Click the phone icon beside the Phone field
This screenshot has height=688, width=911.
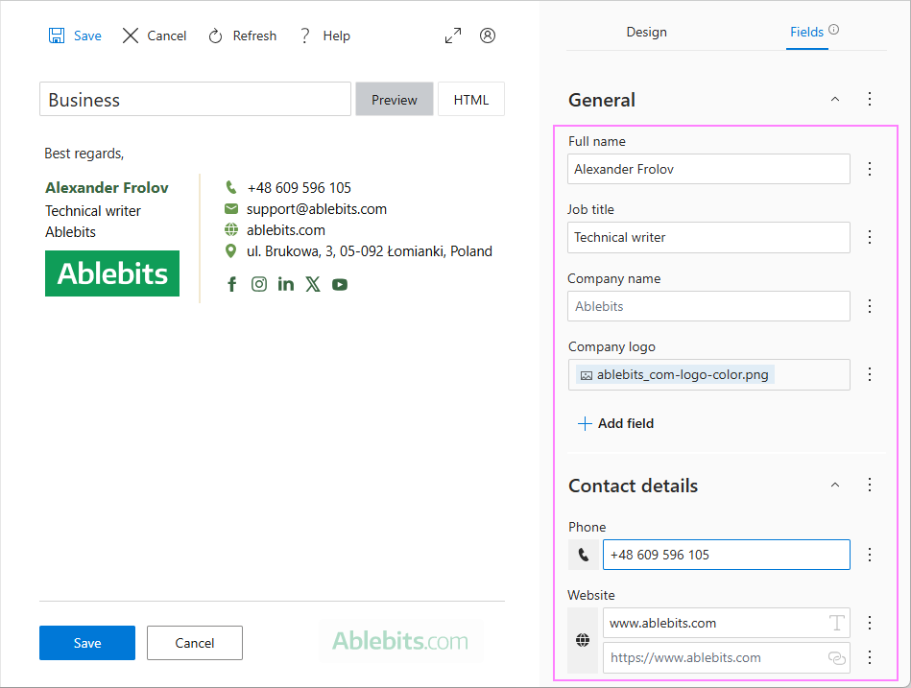pos(584,555)
